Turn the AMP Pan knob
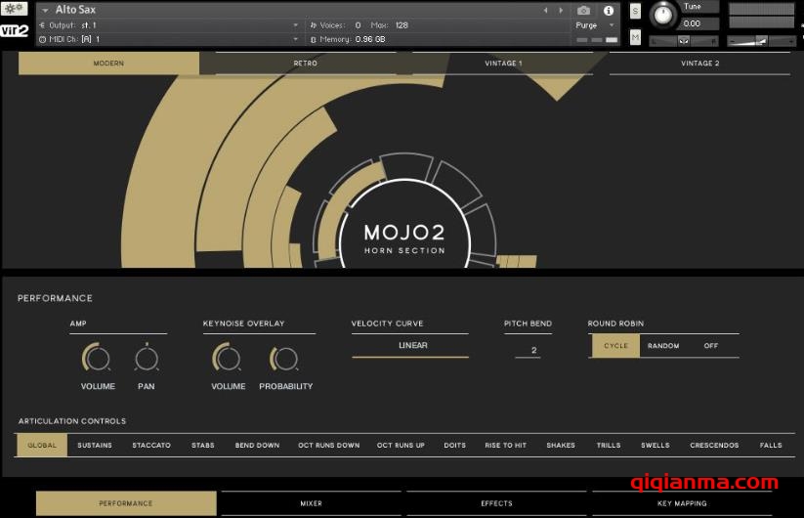 tap(147, 358)
